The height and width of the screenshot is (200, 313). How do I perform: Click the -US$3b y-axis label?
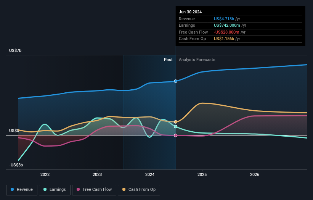pyautogui.click(x=16, y=165)
